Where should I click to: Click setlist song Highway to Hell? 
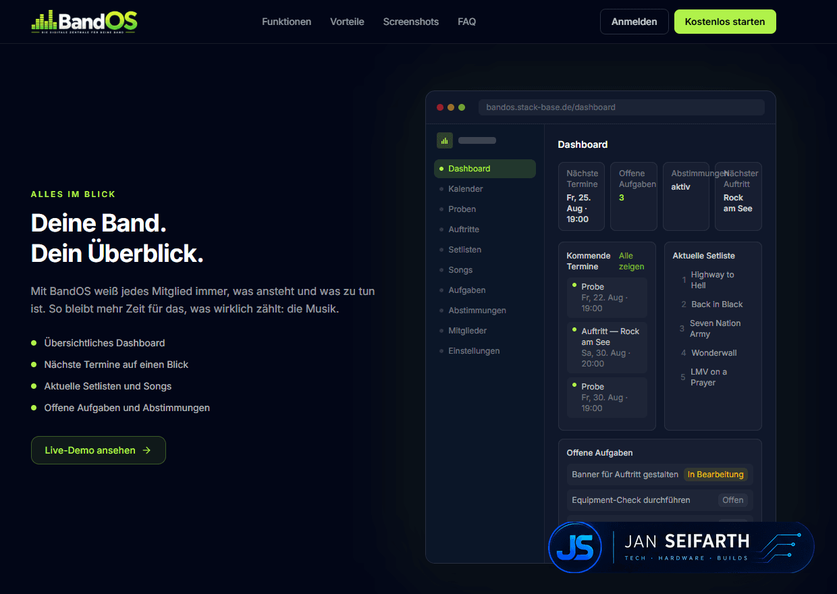click(712, 280)
